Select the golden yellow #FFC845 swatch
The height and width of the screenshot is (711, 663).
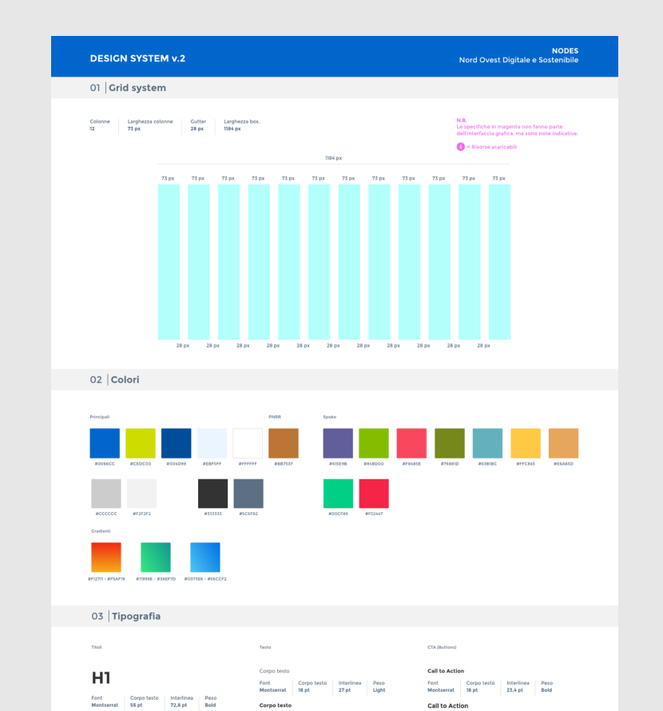526,443
